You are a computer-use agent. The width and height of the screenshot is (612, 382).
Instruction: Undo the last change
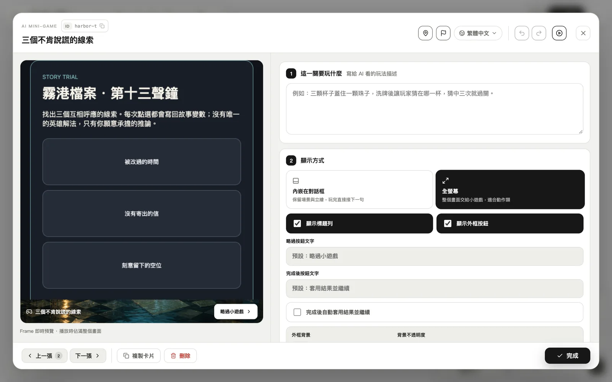pyautogui.click(x=522, y=33)
